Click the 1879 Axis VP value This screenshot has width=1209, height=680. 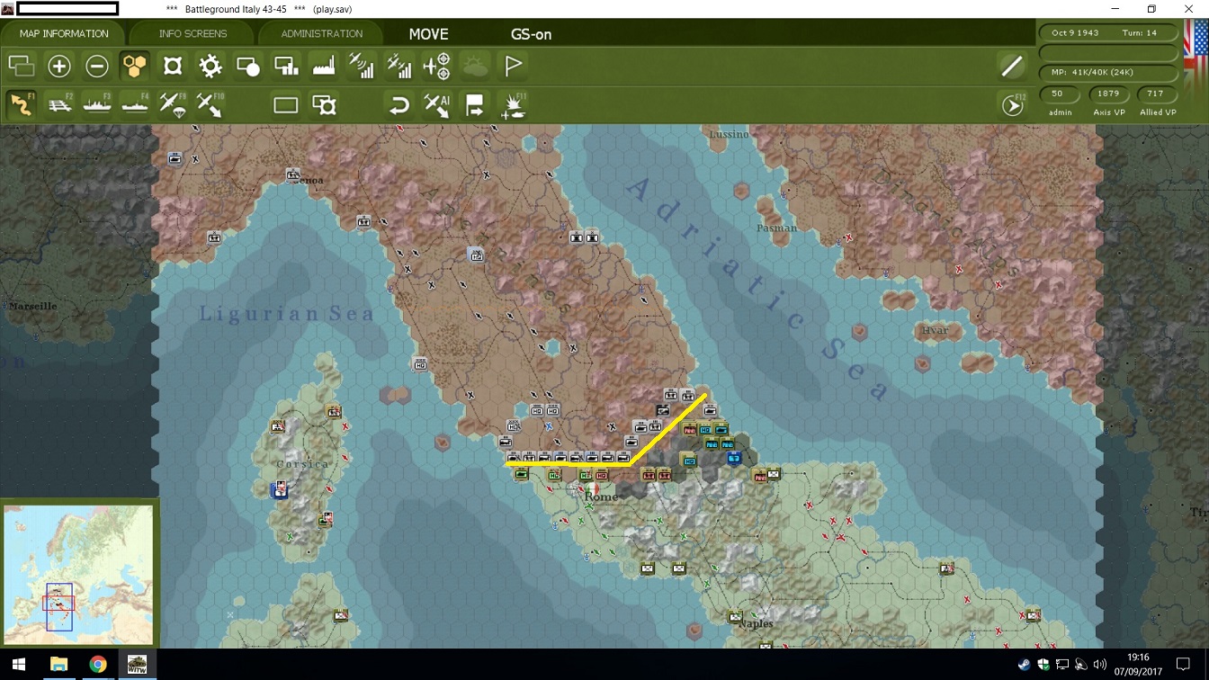click(x=1108, y=94)
